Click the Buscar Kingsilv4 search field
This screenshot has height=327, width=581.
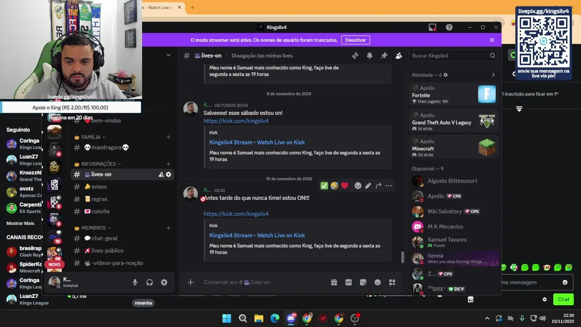453,55
